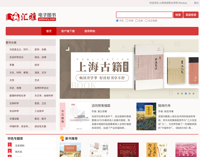Jump to the second banner slide dot
The height and width of the screenshot is (157, 200).
(x=182, y=94)
